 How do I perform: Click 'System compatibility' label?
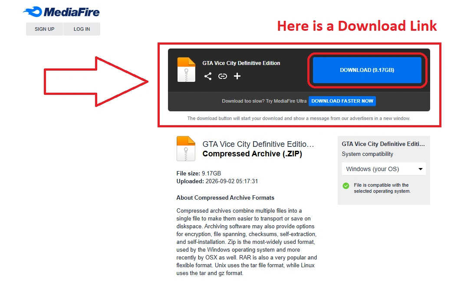(367, 154)
